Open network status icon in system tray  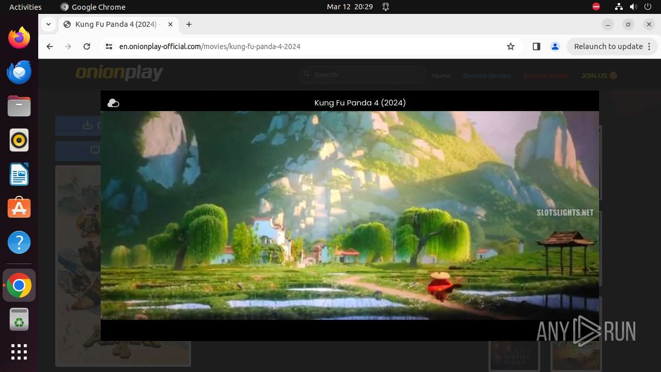[x=619, y=7]
